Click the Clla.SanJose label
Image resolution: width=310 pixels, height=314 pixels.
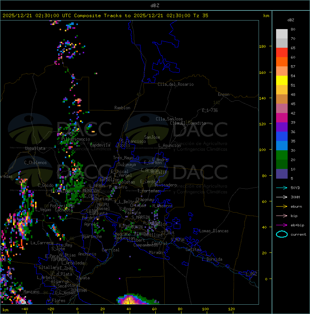click(x=169, y=119)
